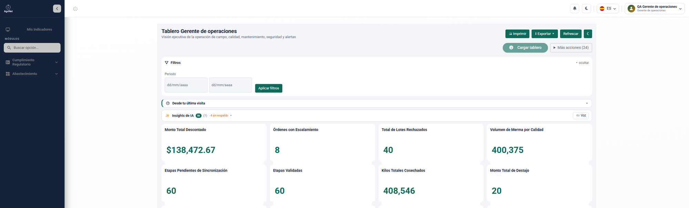Open the Cumplimiento Regulatorio module
This screenshot has width=689, height=208.
click(32, 62)
